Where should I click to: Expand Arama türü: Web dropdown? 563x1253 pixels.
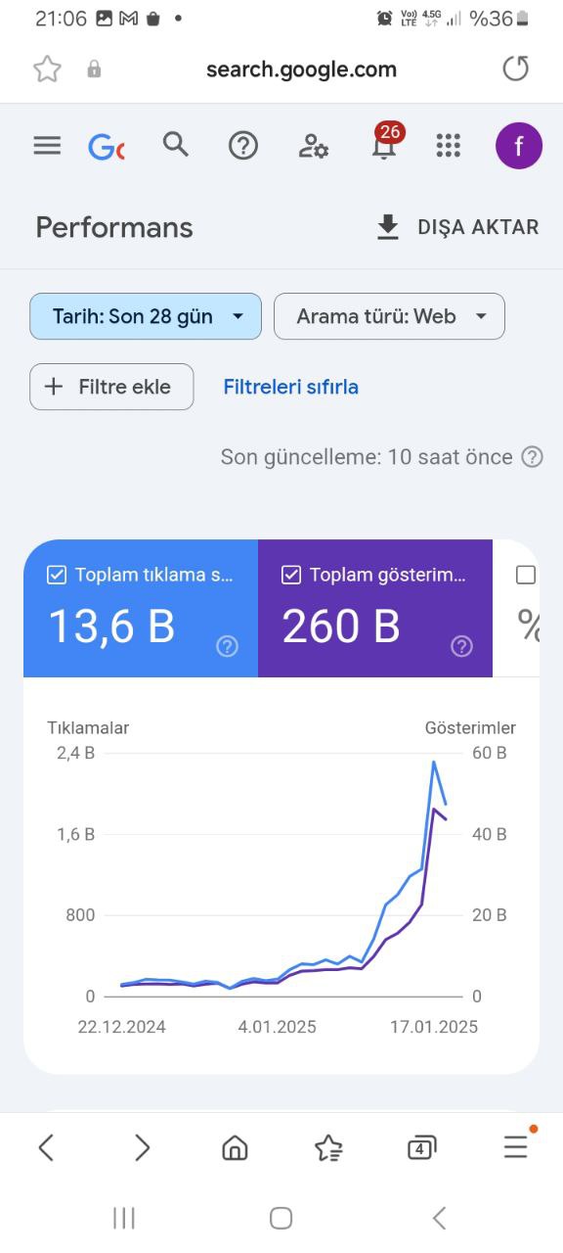[389, 316]
